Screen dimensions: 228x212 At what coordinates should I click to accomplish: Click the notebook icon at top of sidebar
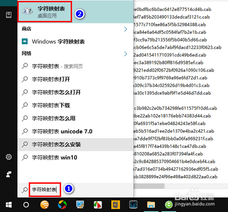click(x=9, y=15)
